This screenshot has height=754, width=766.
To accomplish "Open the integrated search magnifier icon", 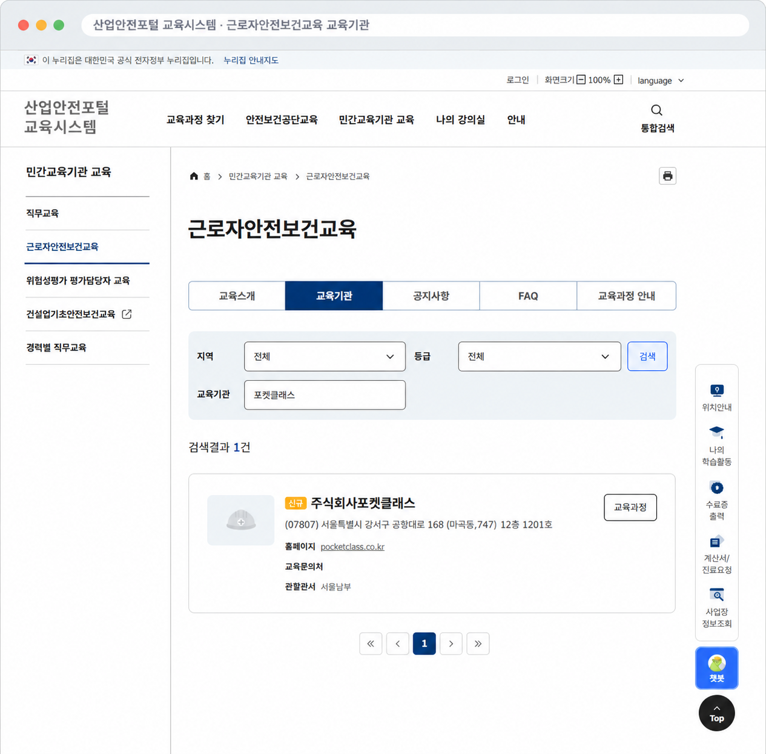I will (x=656, y=110).
